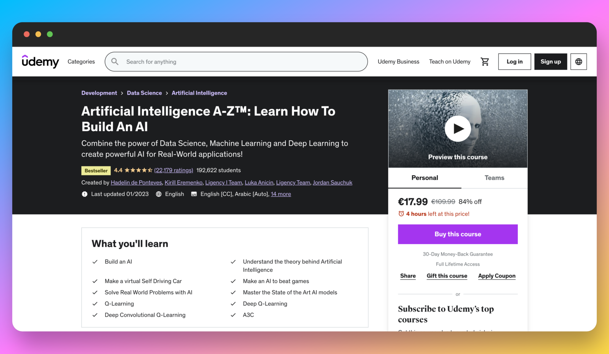This screenshot has width=609, height=354.
Task: Open the shopping cart
Action: 485,62
